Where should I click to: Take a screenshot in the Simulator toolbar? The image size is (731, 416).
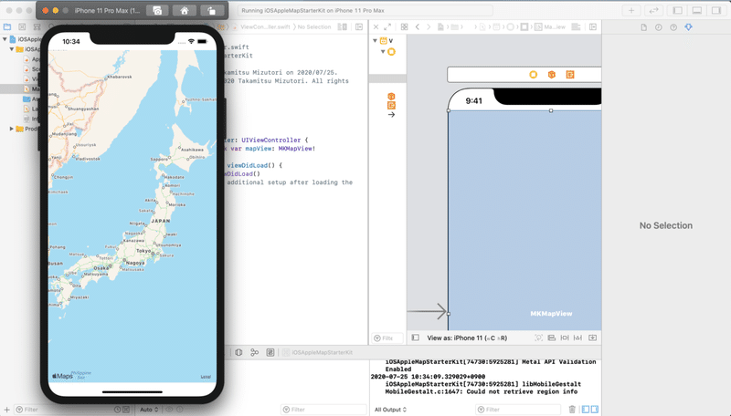[157, 11]
